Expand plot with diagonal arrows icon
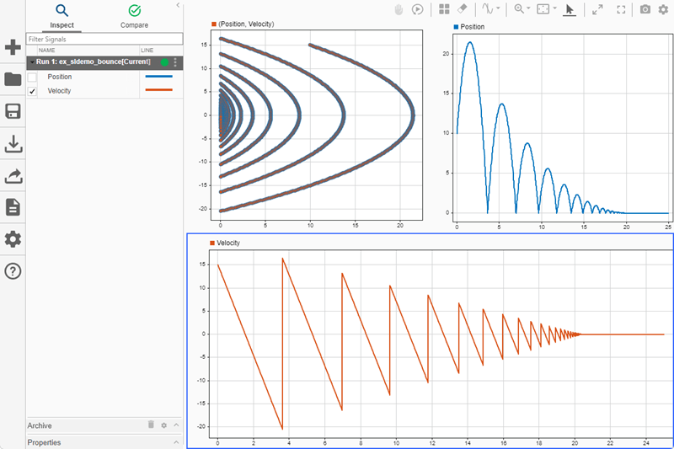The height and width of the screenshot is (449, 674). point(597,9)
